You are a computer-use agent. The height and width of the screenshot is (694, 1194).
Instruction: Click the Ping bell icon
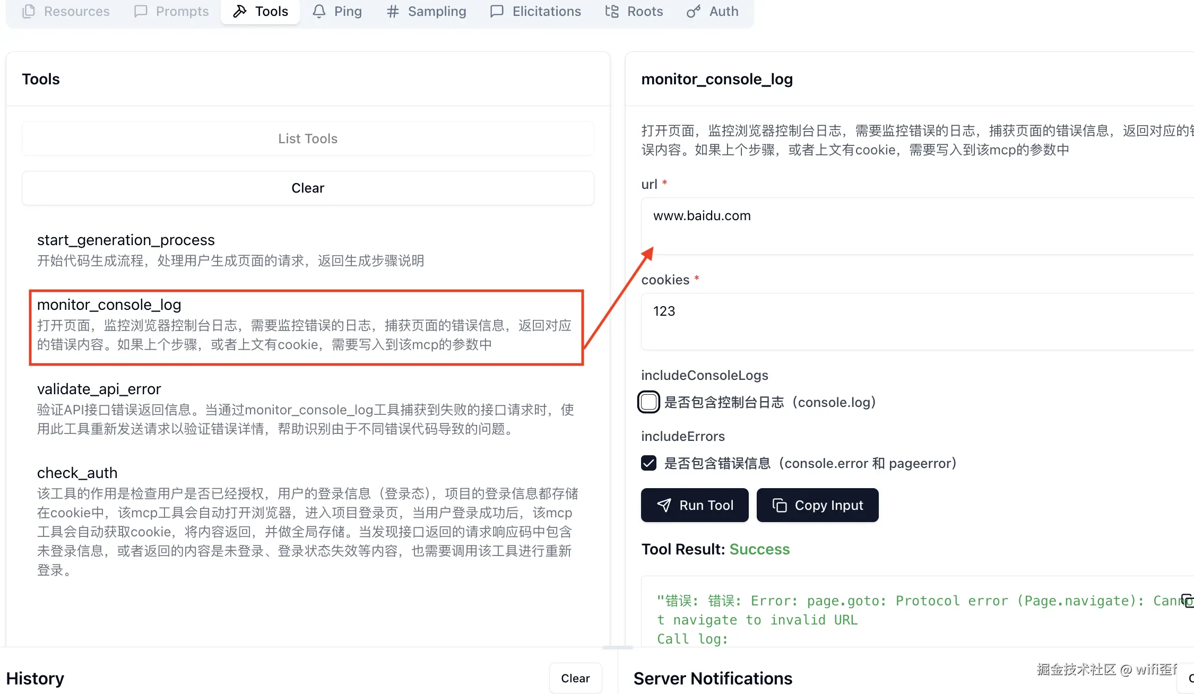[x=319, y=11]
